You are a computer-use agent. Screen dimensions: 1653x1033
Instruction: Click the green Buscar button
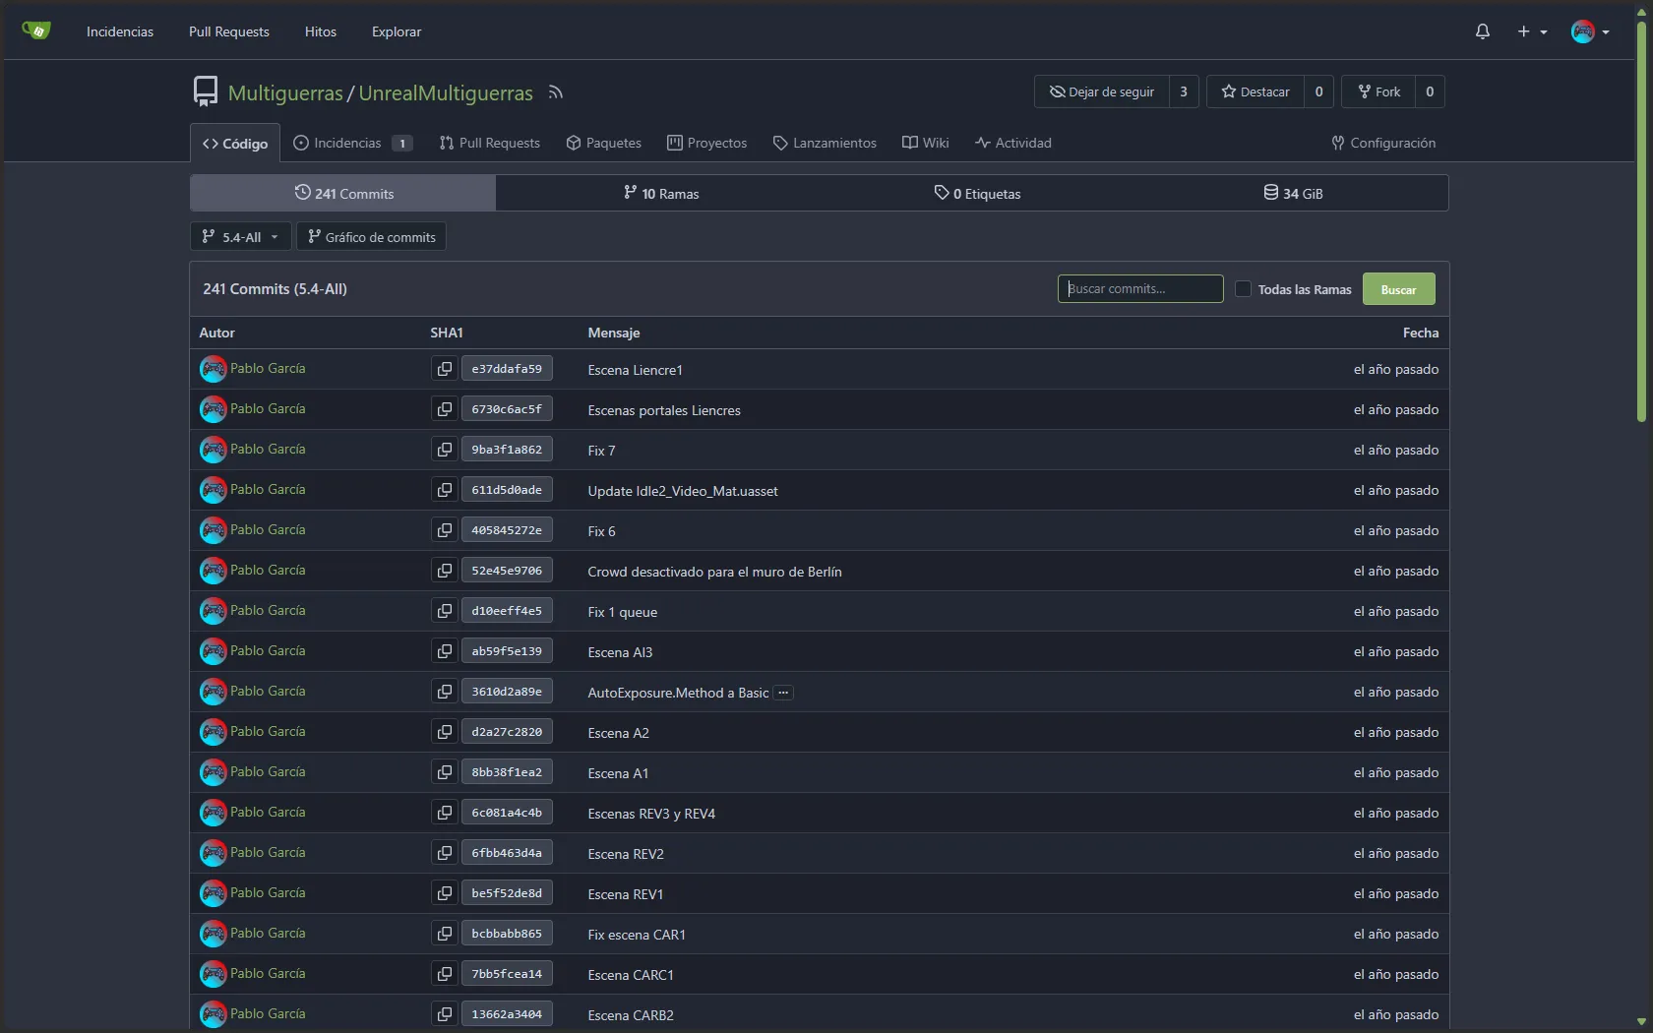1398,289
